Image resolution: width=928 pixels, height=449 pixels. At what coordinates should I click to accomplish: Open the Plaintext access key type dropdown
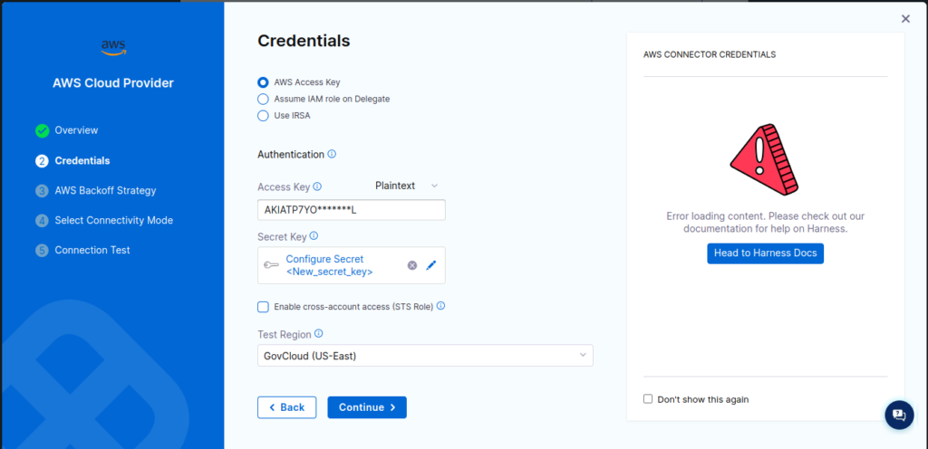(406, 186)
